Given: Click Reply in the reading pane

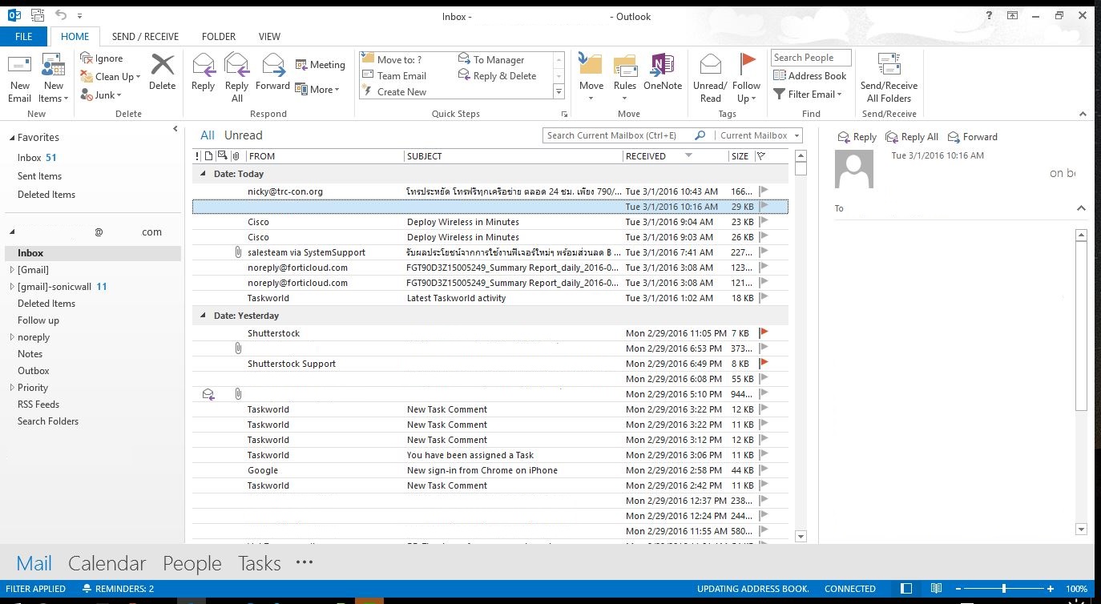Looking at the screenshot, I should 857,137.
